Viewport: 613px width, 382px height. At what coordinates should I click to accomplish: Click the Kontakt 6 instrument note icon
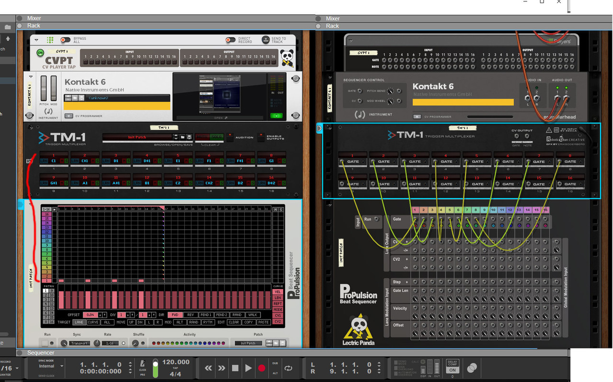48,112
